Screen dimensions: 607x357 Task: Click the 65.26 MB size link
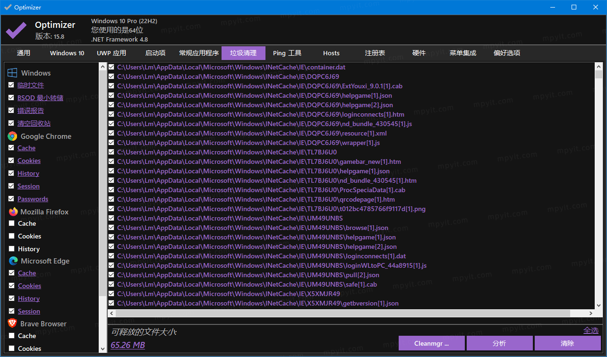point(128,345)
